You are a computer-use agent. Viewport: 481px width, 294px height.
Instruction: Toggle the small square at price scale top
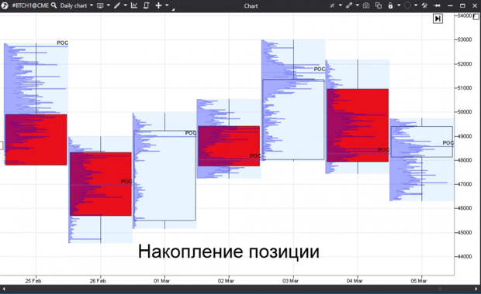tap(476, 17)
